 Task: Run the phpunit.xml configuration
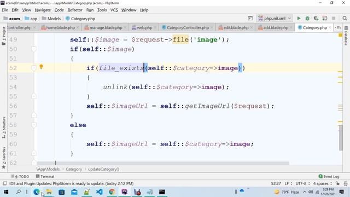click(299, 18)
